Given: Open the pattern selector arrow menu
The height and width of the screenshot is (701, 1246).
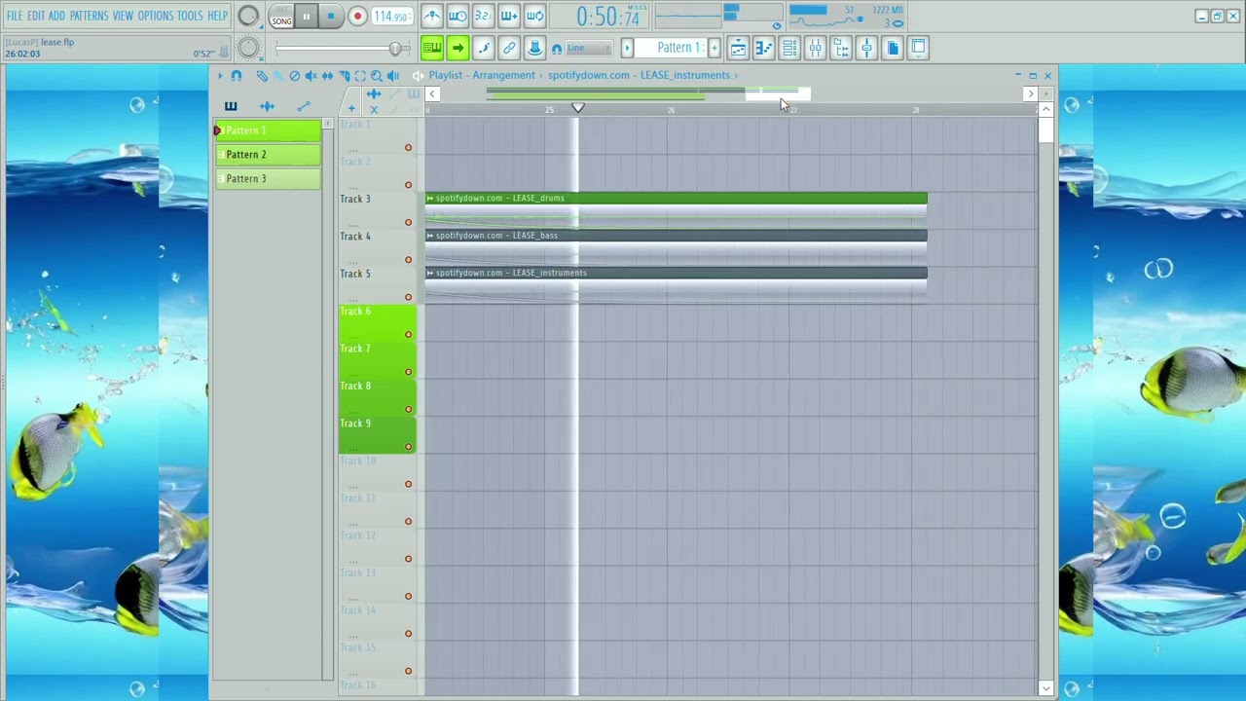Looking at the screenshot, I should tap(627, 48).
